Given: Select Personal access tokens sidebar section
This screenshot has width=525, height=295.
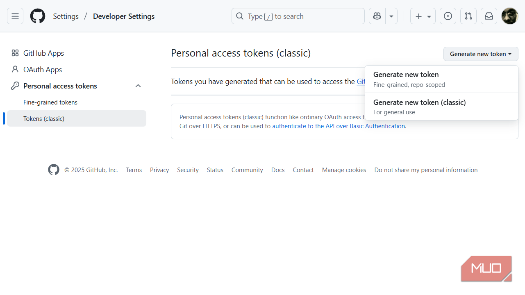Looking at the screenshot, I should 77,86.
